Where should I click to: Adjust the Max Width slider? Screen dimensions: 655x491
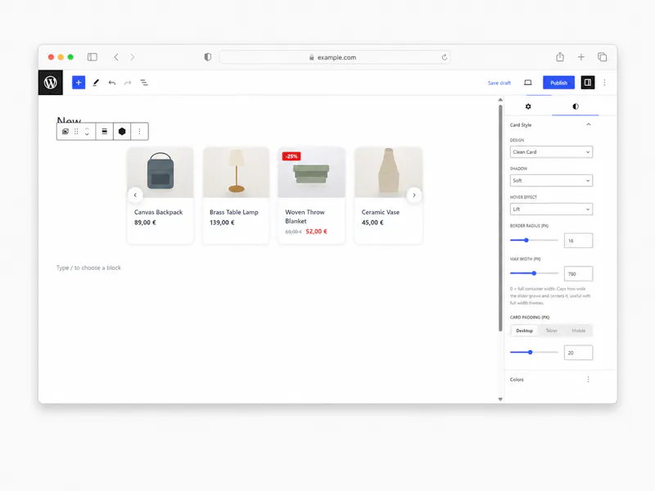(x=534, y=273)
